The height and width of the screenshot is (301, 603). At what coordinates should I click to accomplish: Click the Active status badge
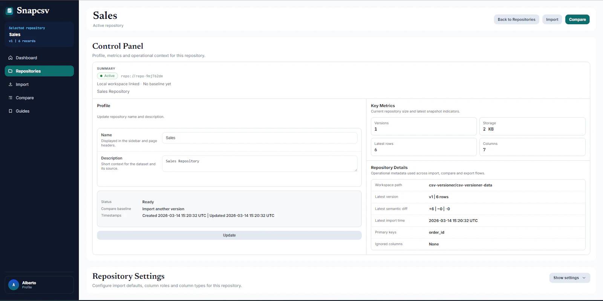click(107, 76)
